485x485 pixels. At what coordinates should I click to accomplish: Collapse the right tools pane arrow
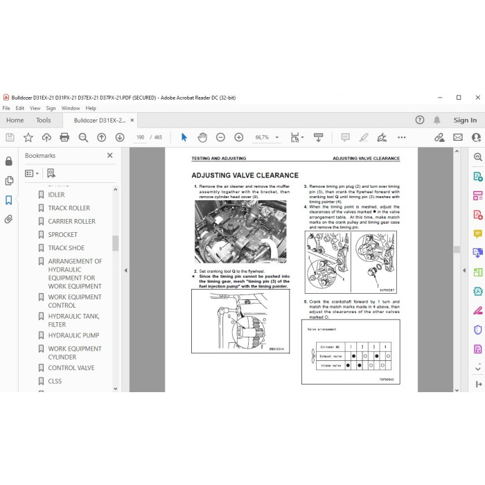[464, 270]
